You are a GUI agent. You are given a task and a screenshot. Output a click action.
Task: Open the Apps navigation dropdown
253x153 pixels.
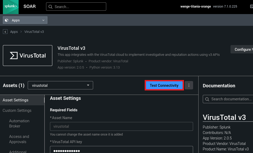point(25,20)
